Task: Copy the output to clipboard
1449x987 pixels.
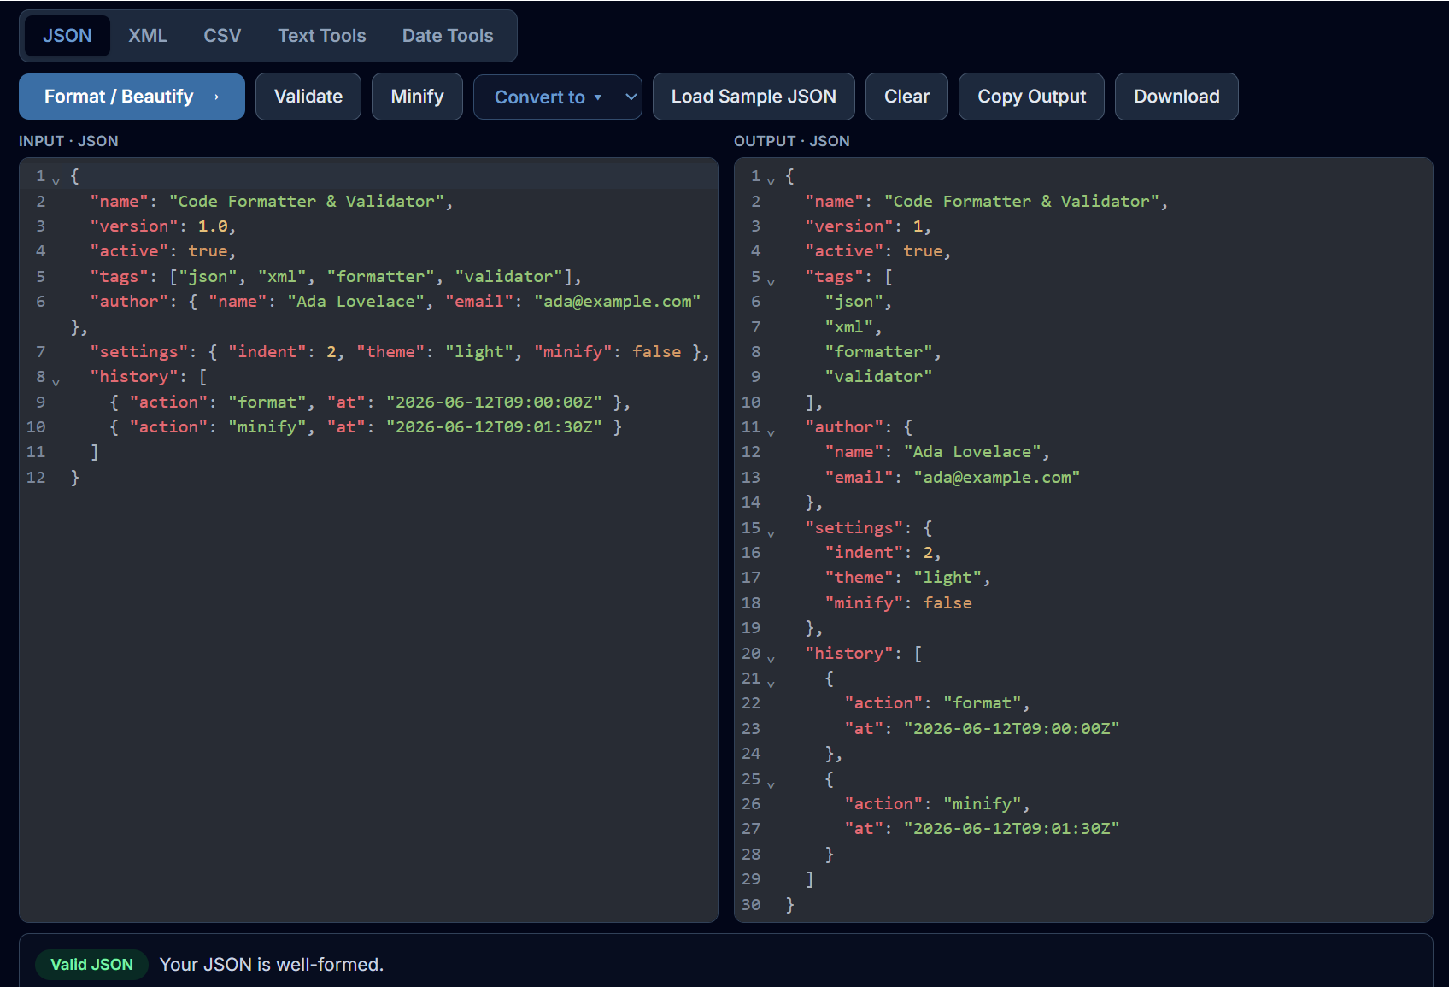Action: click(1031, 97)
